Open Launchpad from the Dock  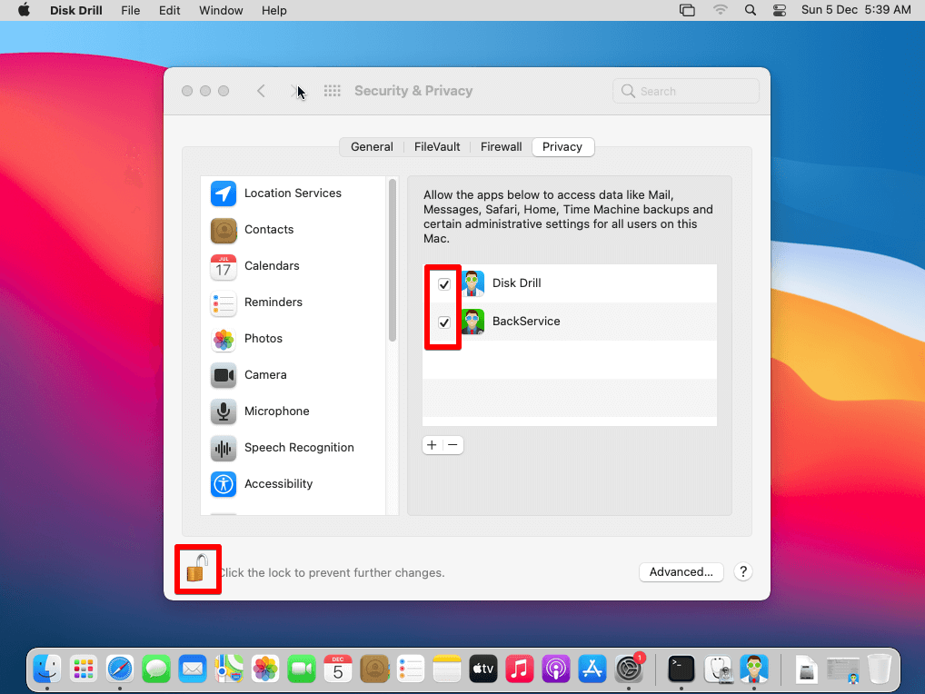coord(84,669)
